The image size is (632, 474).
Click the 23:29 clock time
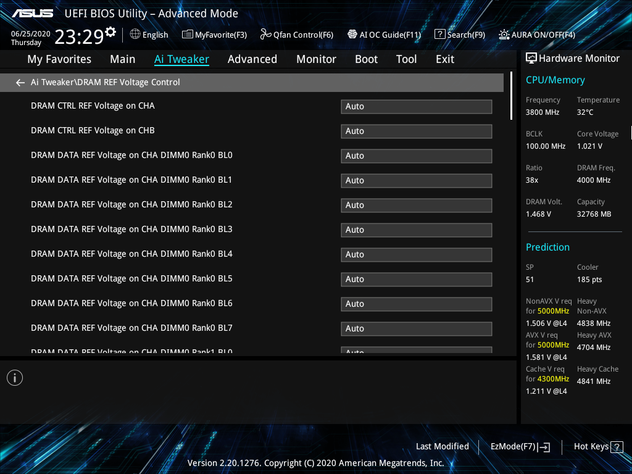80,37
